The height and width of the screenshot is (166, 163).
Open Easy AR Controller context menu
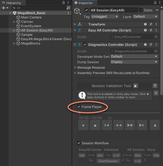pyautogui.click(x=156, y=30)
